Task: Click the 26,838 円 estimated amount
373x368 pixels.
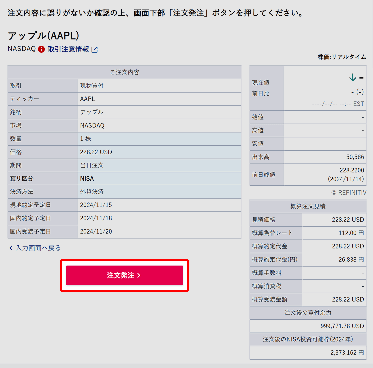Action: coord(351,259)
